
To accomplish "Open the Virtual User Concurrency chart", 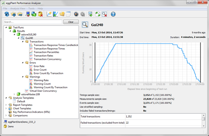I will tap(43, 91).
